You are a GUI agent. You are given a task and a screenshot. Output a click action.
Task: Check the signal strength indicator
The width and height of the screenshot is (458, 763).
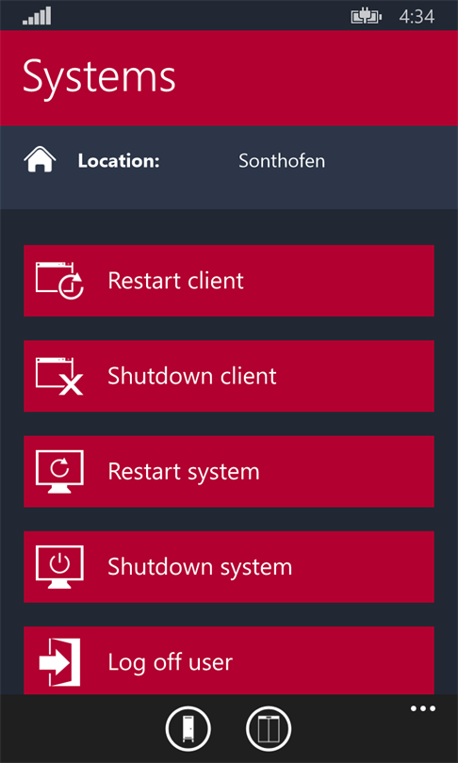pos(37,16)
